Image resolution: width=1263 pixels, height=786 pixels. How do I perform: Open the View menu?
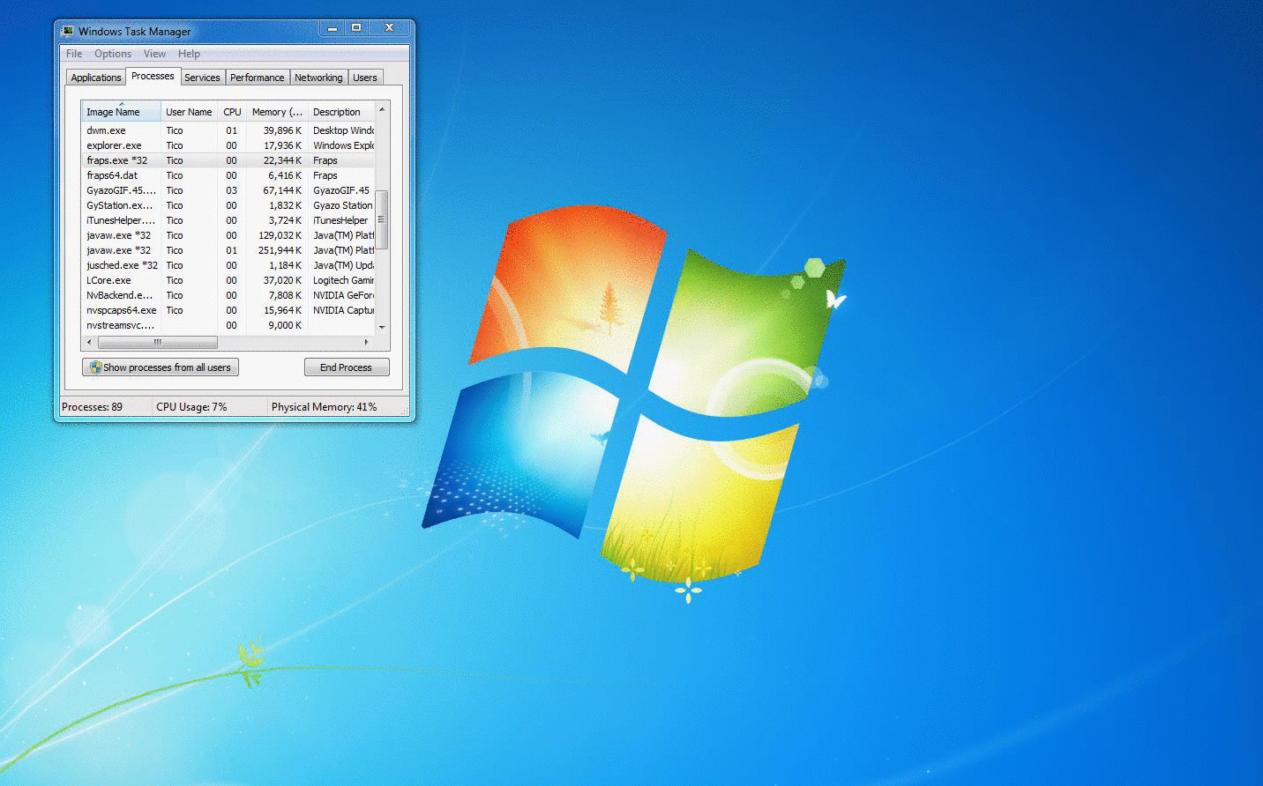click(x=154, y=54)
